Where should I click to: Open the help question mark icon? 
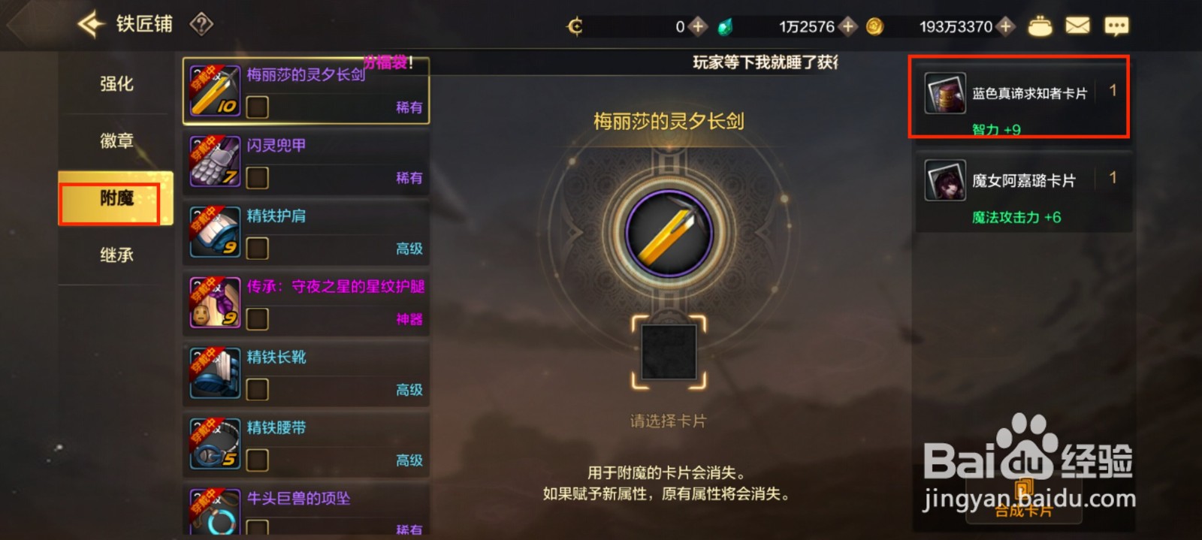pyautogui.click(x=201, y=25)
